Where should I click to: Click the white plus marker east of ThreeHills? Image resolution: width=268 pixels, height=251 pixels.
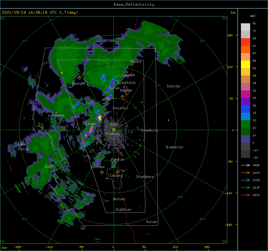[x=168, y=120]
